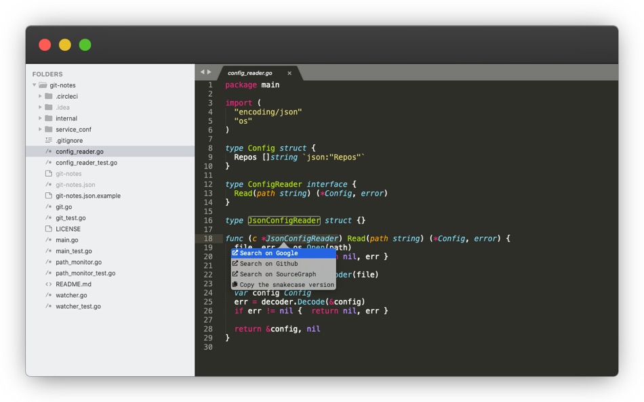
Task: Click the code icon beside config_reader_test.go
Action: [48, 162]
